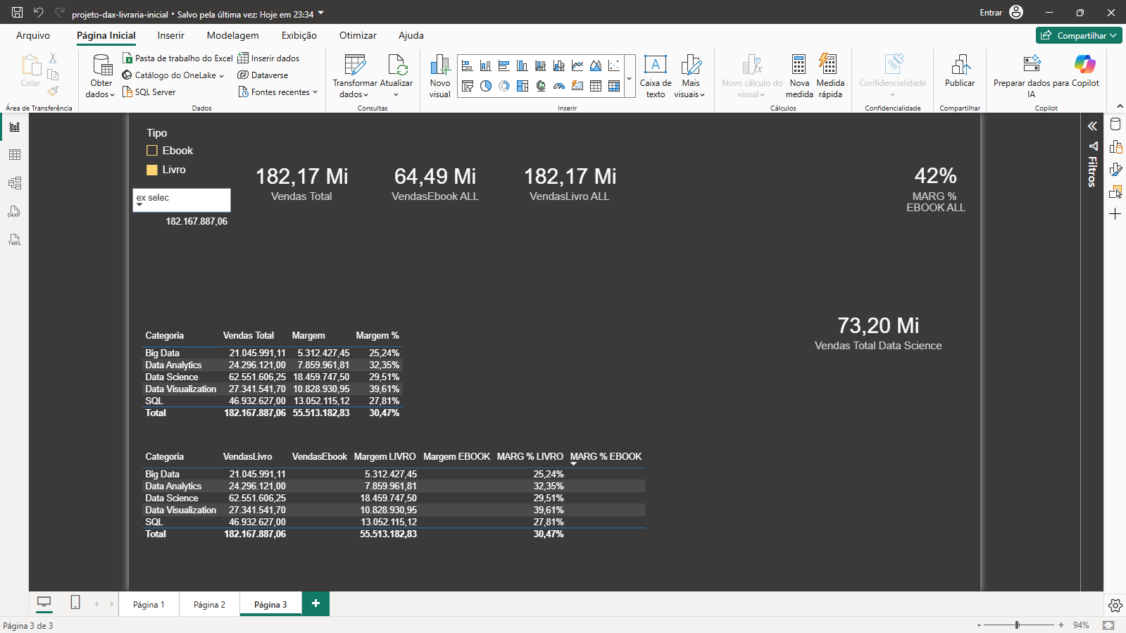Open the Data pane cylinder icon

pyautogui.click(x=1115, y=125)
